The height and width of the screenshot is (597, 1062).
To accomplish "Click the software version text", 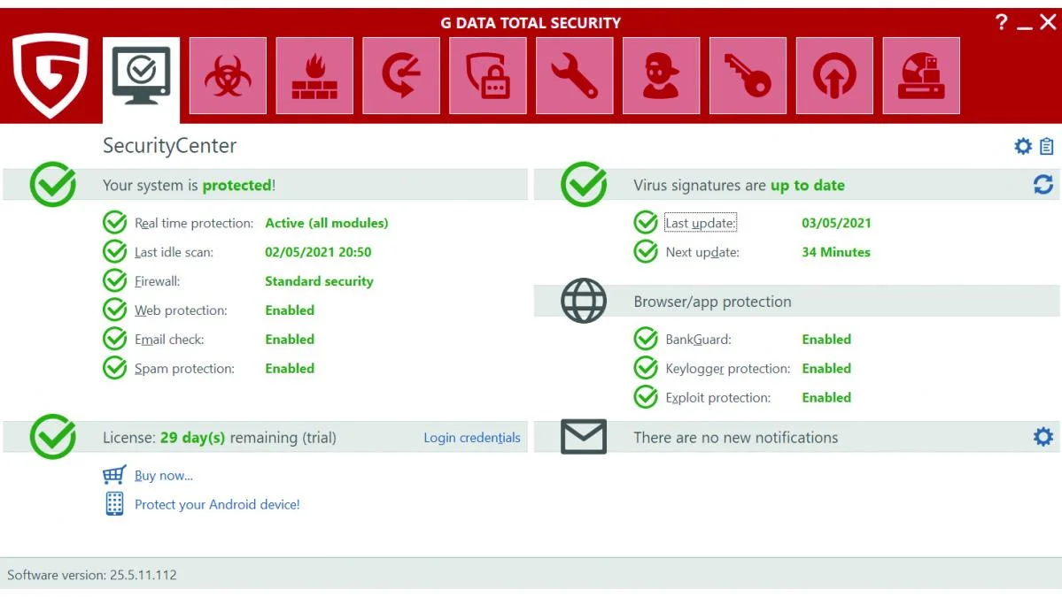I will [x=92, y=575].
